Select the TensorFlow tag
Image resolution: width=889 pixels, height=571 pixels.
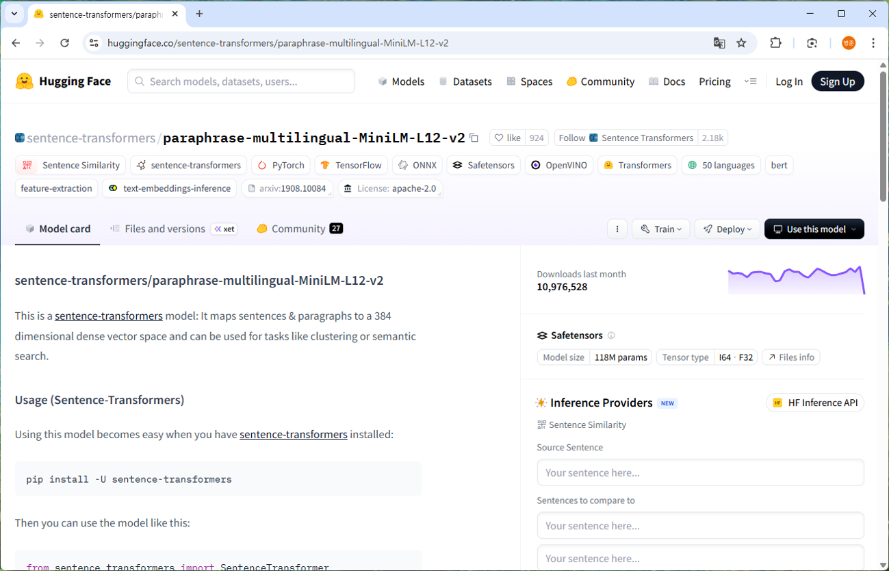click(351, 166)
